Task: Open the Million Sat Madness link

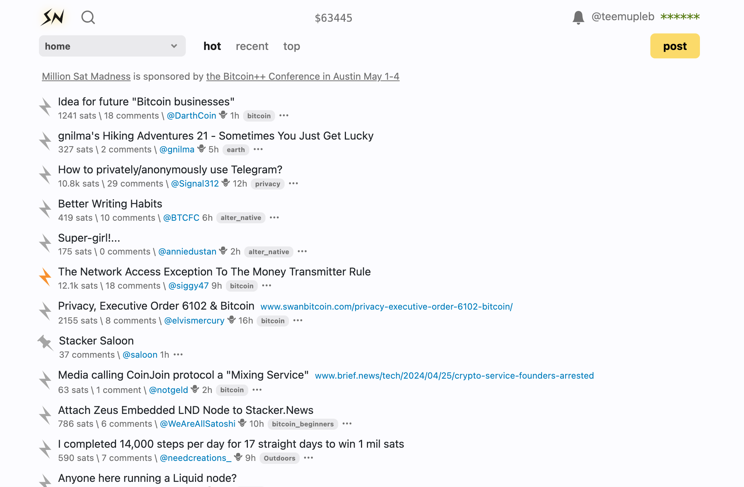Action: (x=86, y=76)
